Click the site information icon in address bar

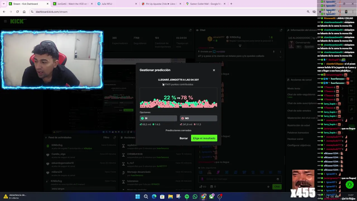pos(32,12)
